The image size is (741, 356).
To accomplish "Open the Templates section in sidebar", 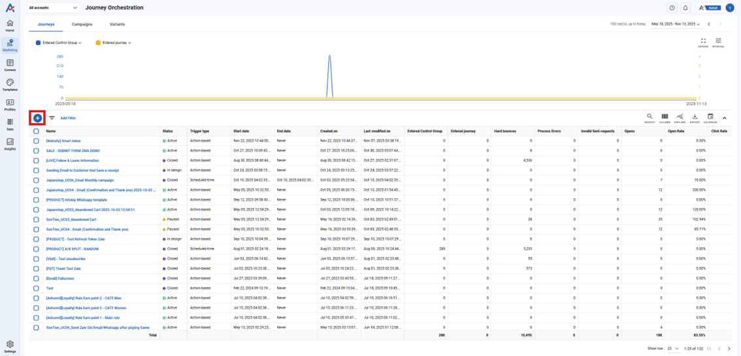I will coord(10,85).
